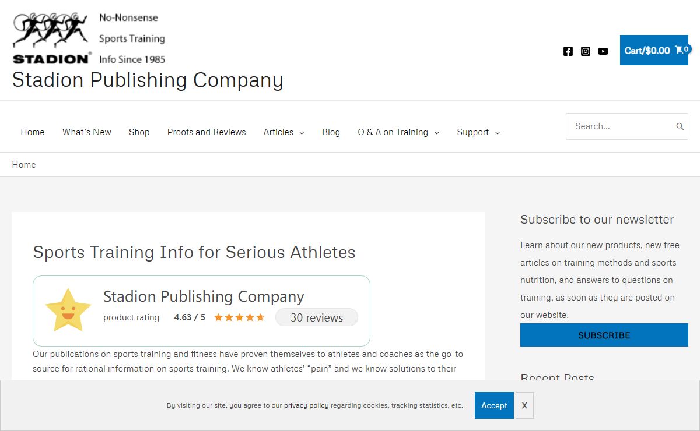Image resolution: width=700 pixels, height=431 pixels.
Task: Click the Search input field
Action: [x=620, y=126]
